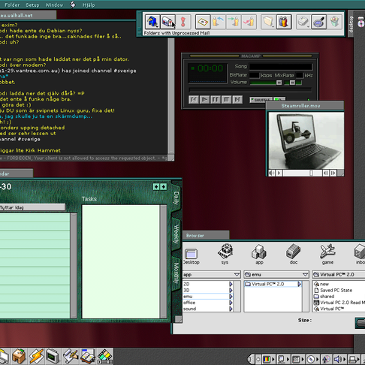Screen dimensions: 365x365
Task: Open the game airplane icon in Browser
Action: coord(327,252)
